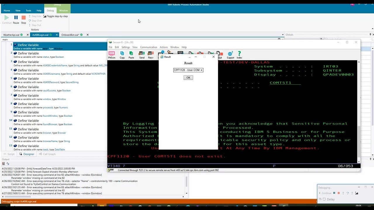Open the View ribbon tab

pos(18,10)
